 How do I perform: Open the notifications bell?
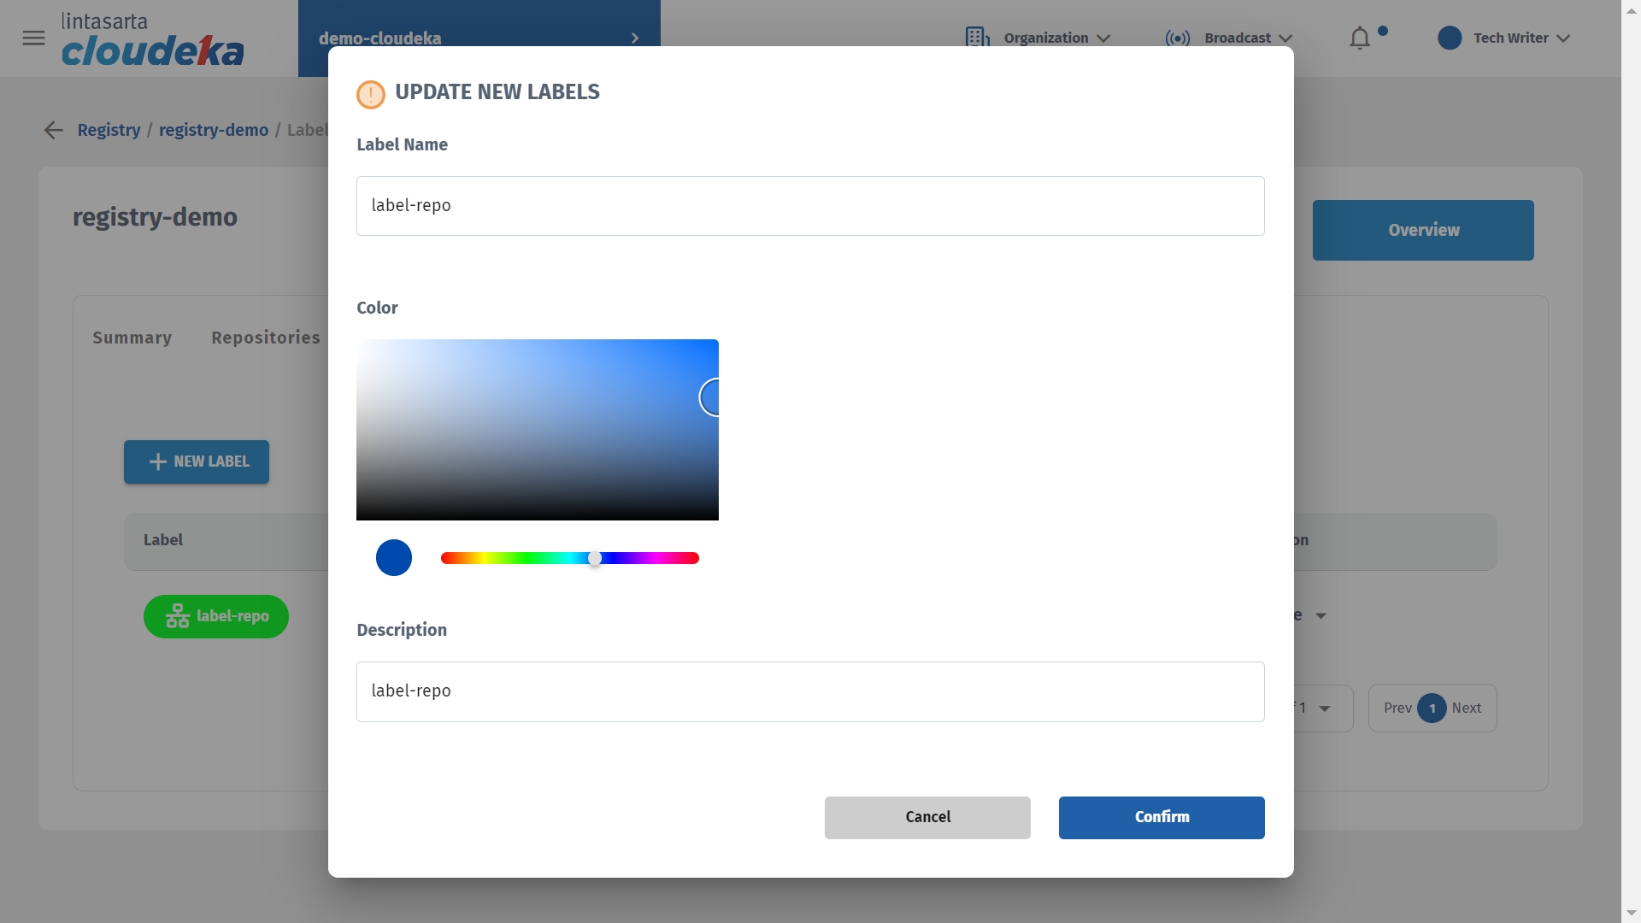pyautogui.click(x=1360, y=38)
